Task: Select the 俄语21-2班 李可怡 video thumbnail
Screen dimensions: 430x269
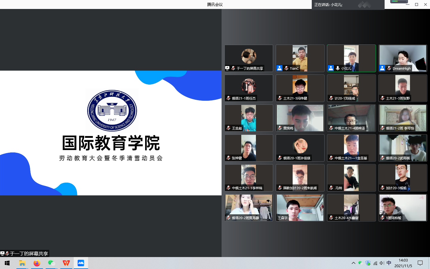Action: pos(403,118)
